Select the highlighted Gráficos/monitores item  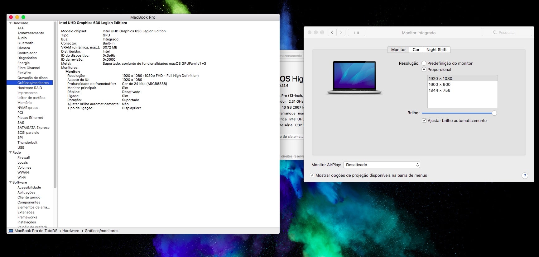pyautogui.click(x=30, y=83)
